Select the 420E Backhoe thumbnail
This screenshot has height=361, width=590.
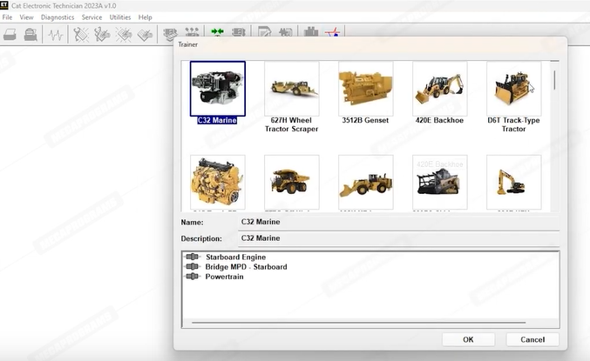tap(440, 89)
